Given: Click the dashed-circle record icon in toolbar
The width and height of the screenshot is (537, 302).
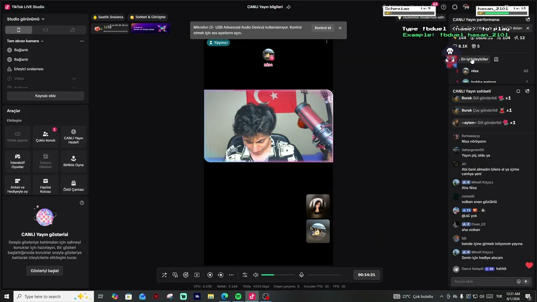Looking at the screenshot, I should [221, 275].
